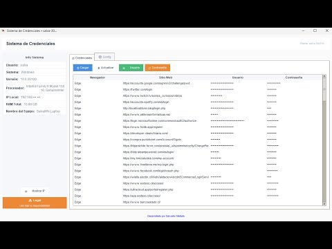Viewport: 332px width, 249px height.
Task: Select the accounts.spotify.com row
Action: coord(198,102)
